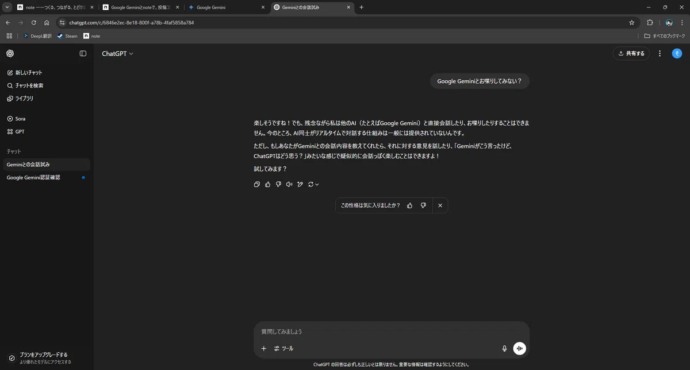Image resolution: width=690 pixels, height=370 pixels.
Task: Open Chrome three-dot menu
Action: pos(682,22)
